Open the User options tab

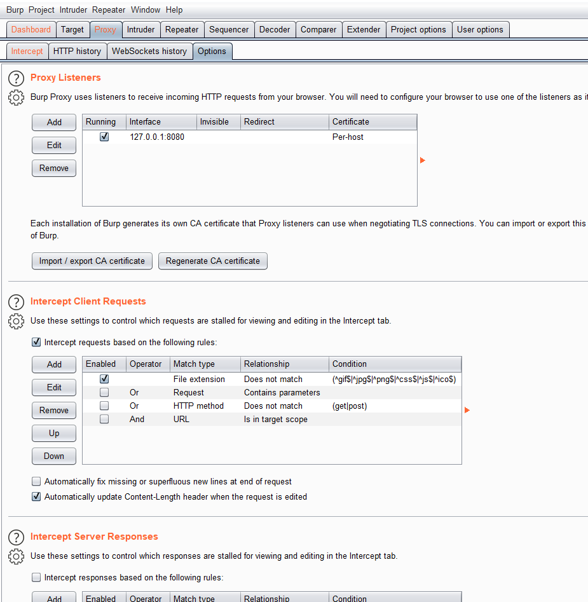pyautogui.click(x=480, y=30)
